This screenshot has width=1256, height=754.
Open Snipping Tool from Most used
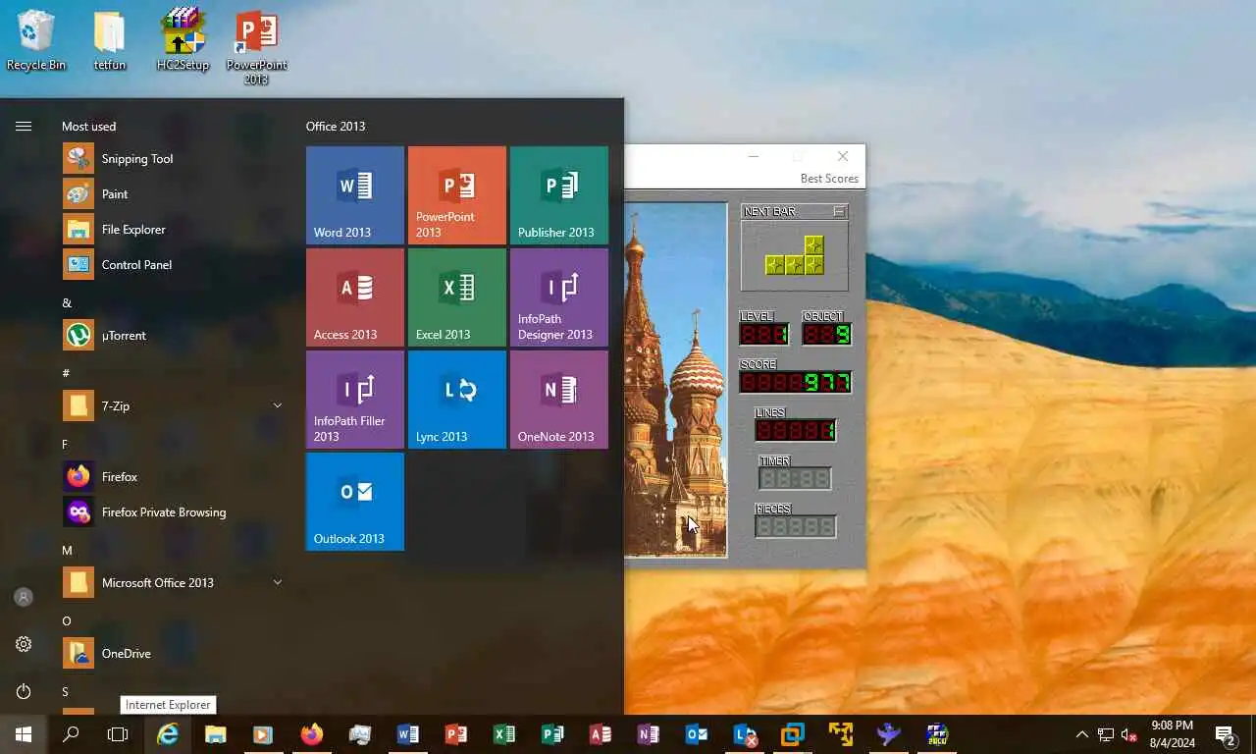173,158
